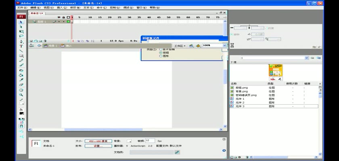This screenshot has height=161, width=339.
Task: Click the back arrow in the edit bar
Action: 39,45
